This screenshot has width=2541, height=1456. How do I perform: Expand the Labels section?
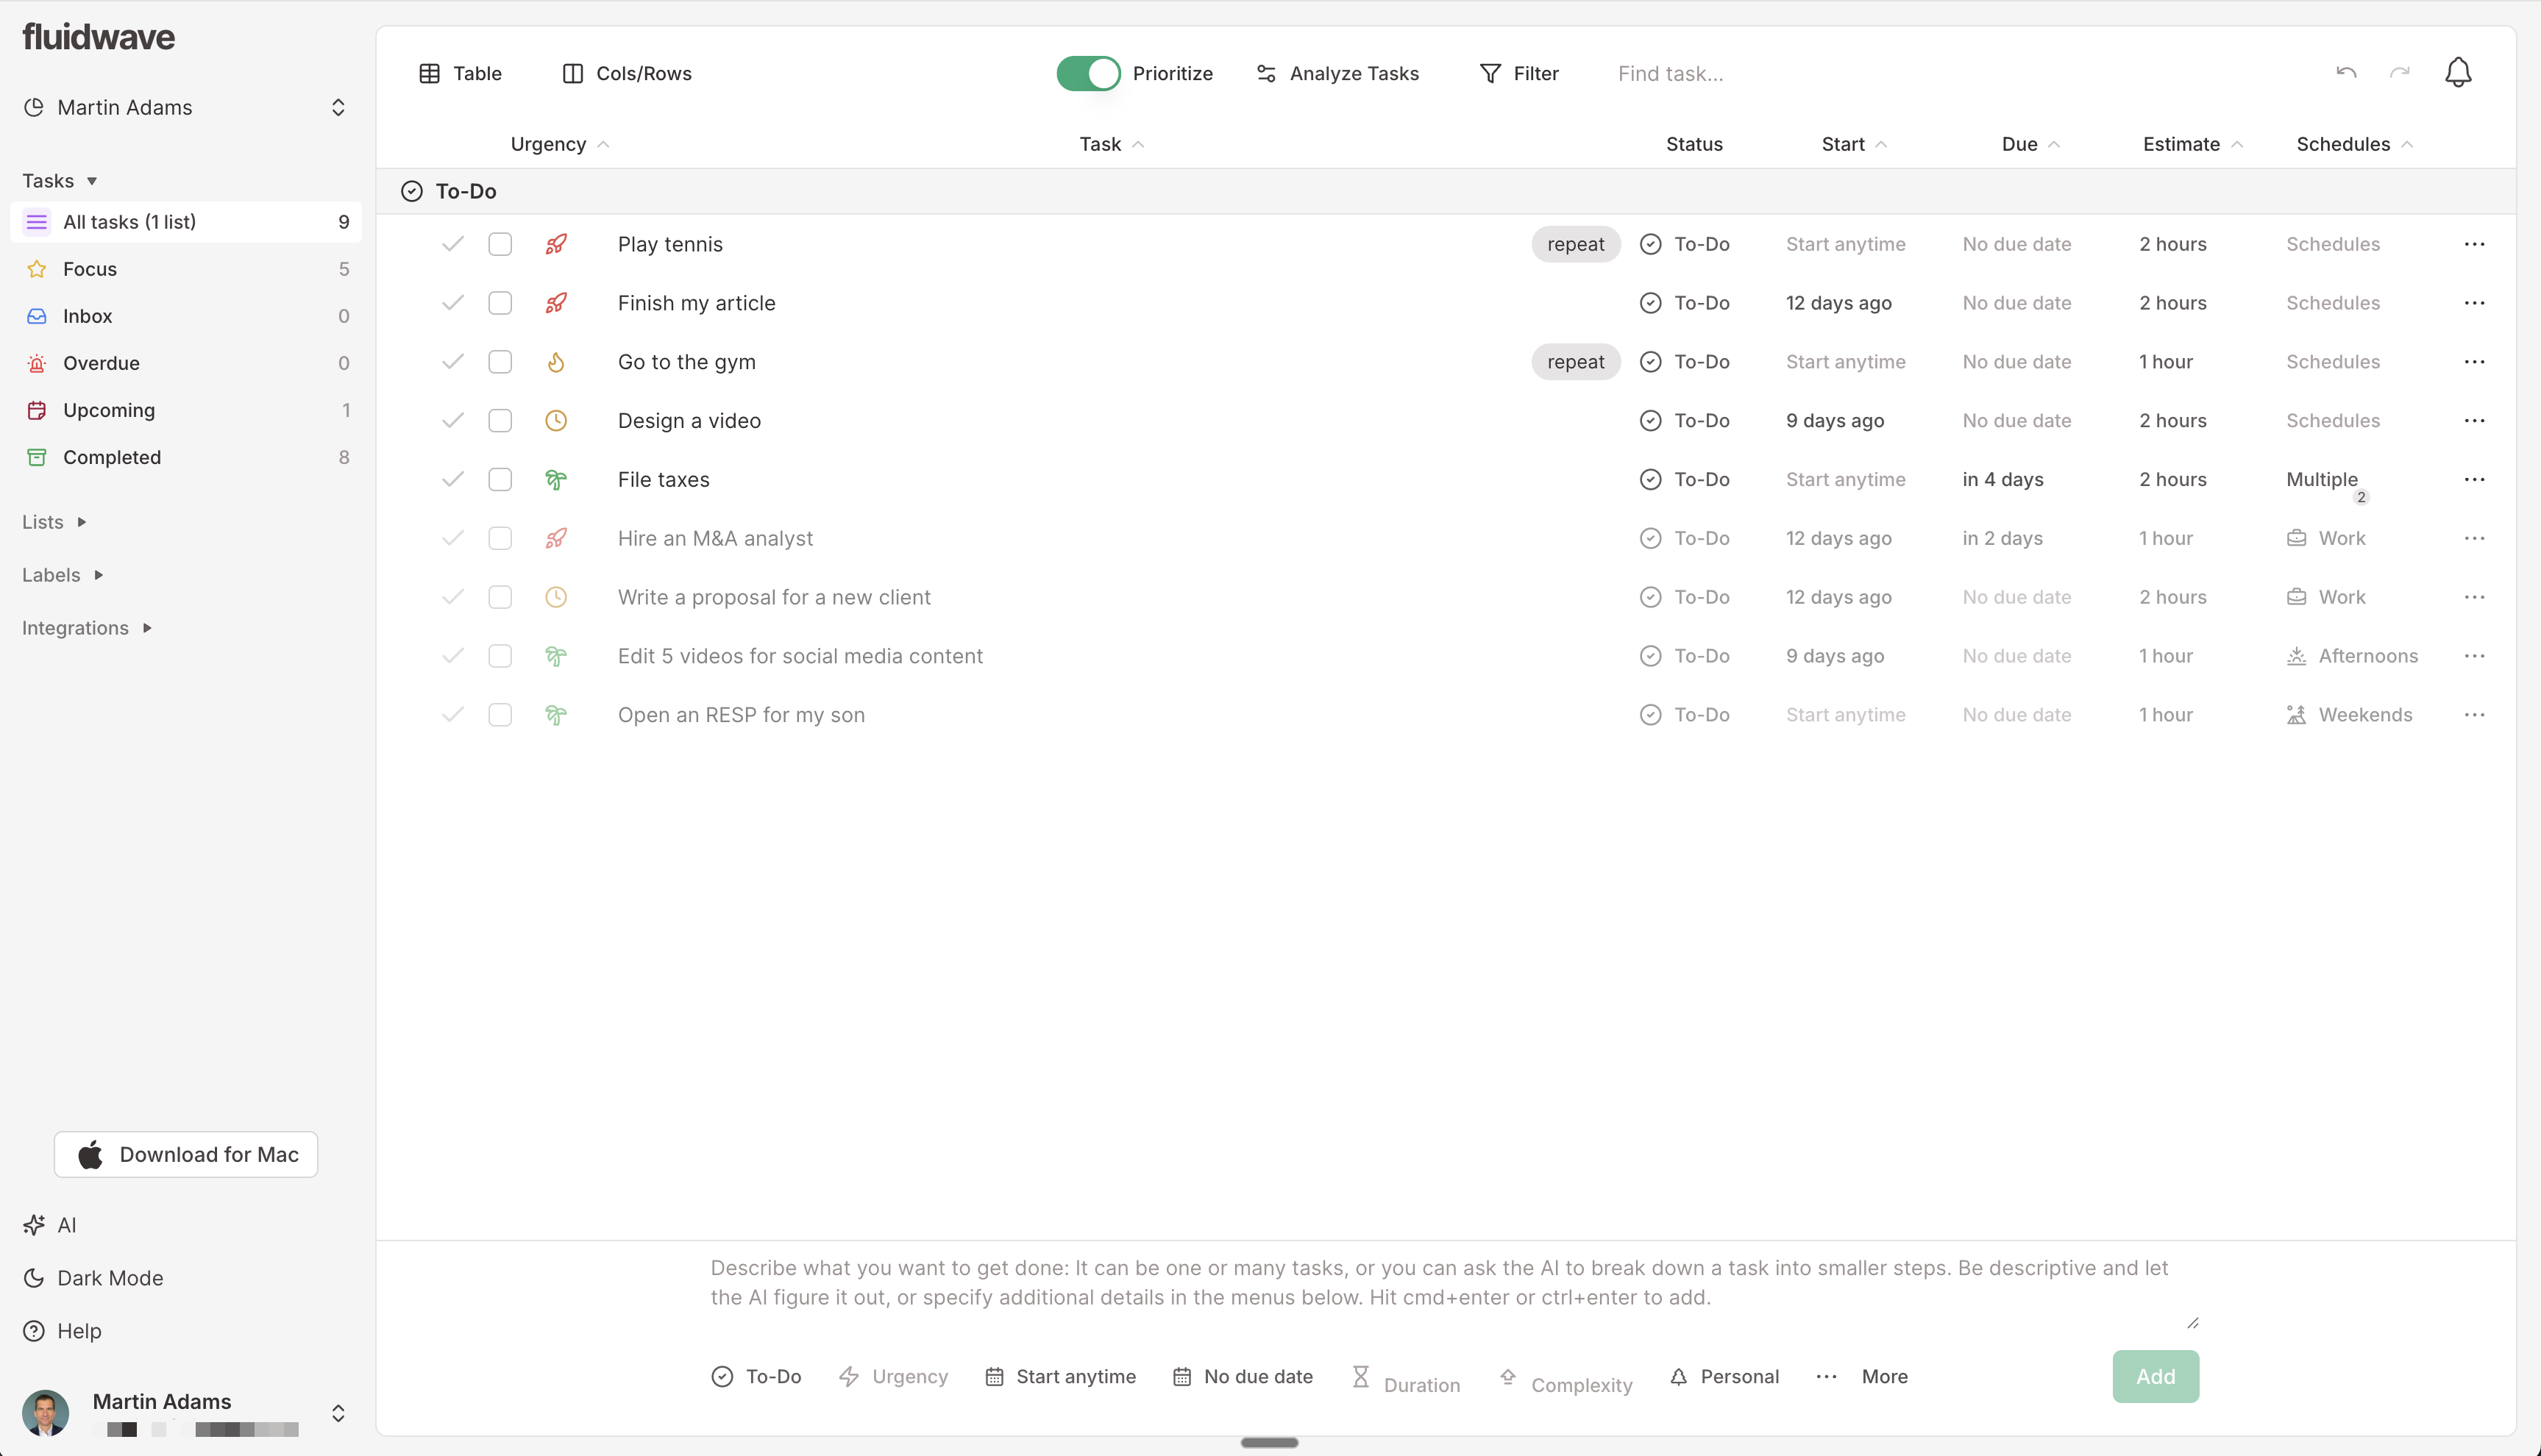point(63,575)
